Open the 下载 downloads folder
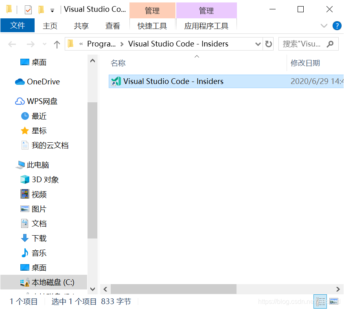 (x=39, y=238)
